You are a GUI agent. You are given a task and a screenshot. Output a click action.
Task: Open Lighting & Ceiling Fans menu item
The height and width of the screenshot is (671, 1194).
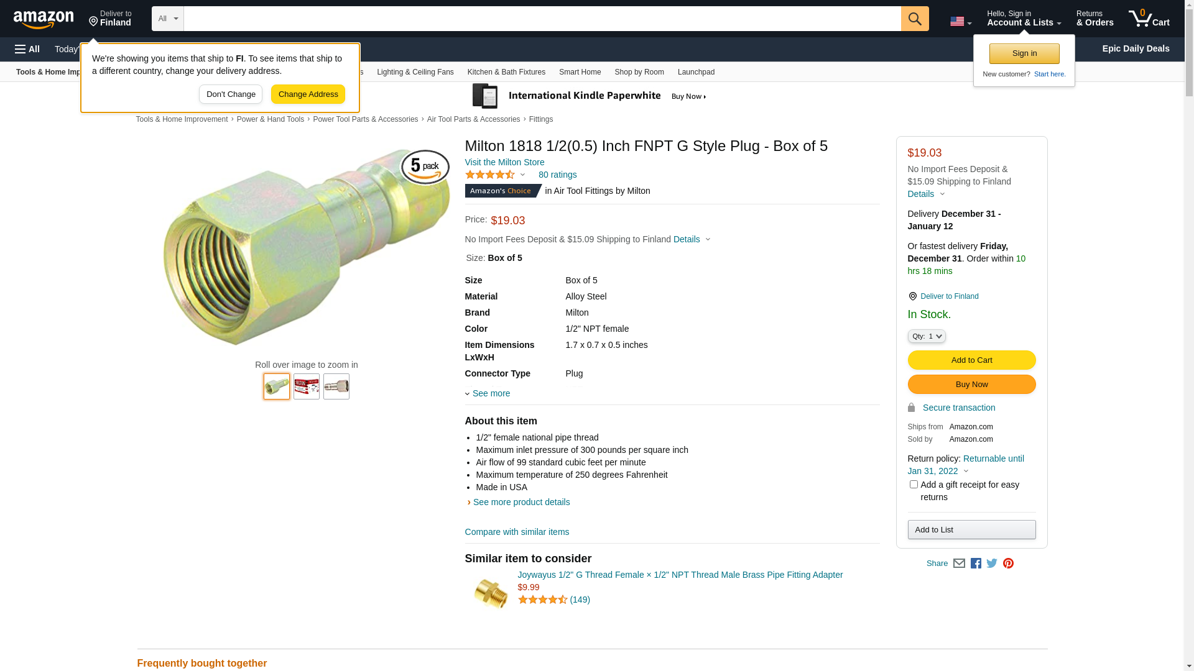[415, 72]
